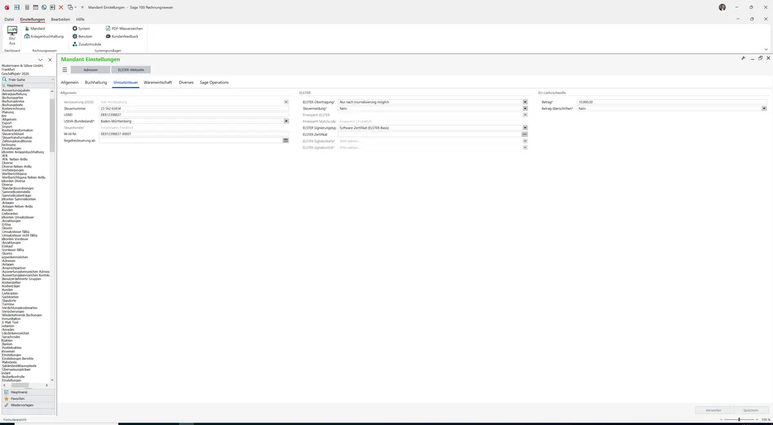Select Buchungskreise in the navigation tree
Viewport: 773px width, 425px height.
click(13, 101)
